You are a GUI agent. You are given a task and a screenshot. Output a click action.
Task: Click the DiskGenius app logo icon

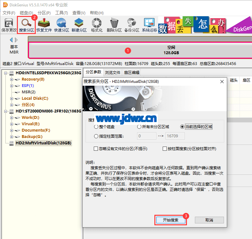click(x=5, y=5)
